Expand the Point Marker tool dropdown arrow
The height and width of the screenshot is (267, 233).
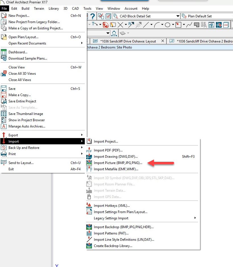click(126, 25)
